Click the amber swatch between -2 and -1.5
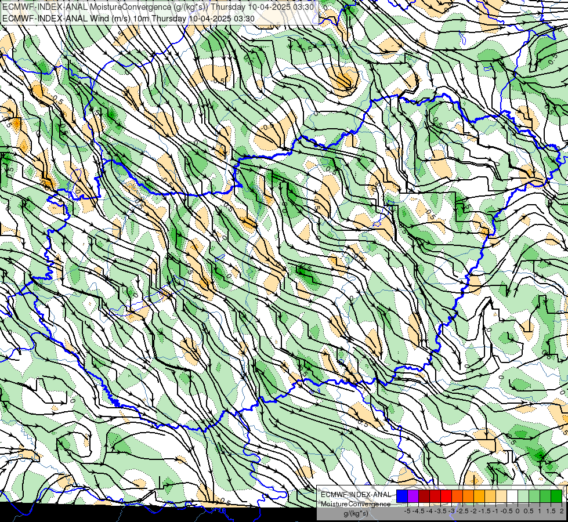 click(479, 496)
